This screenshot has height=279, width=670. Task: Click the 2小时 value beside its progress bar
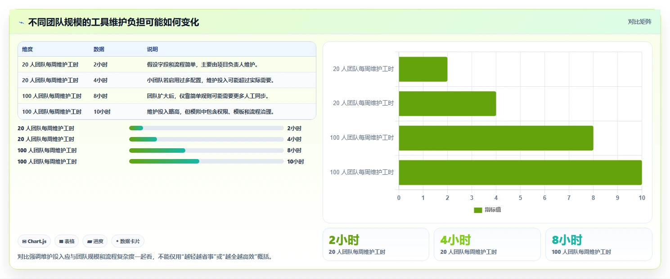pyautogui.click(x=294, y=128)
